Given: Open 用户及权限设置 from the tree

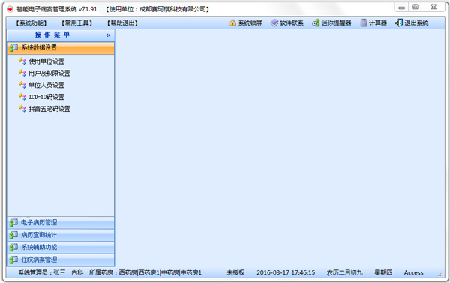Looking at the screenshot, I should (x=49, y=74).
